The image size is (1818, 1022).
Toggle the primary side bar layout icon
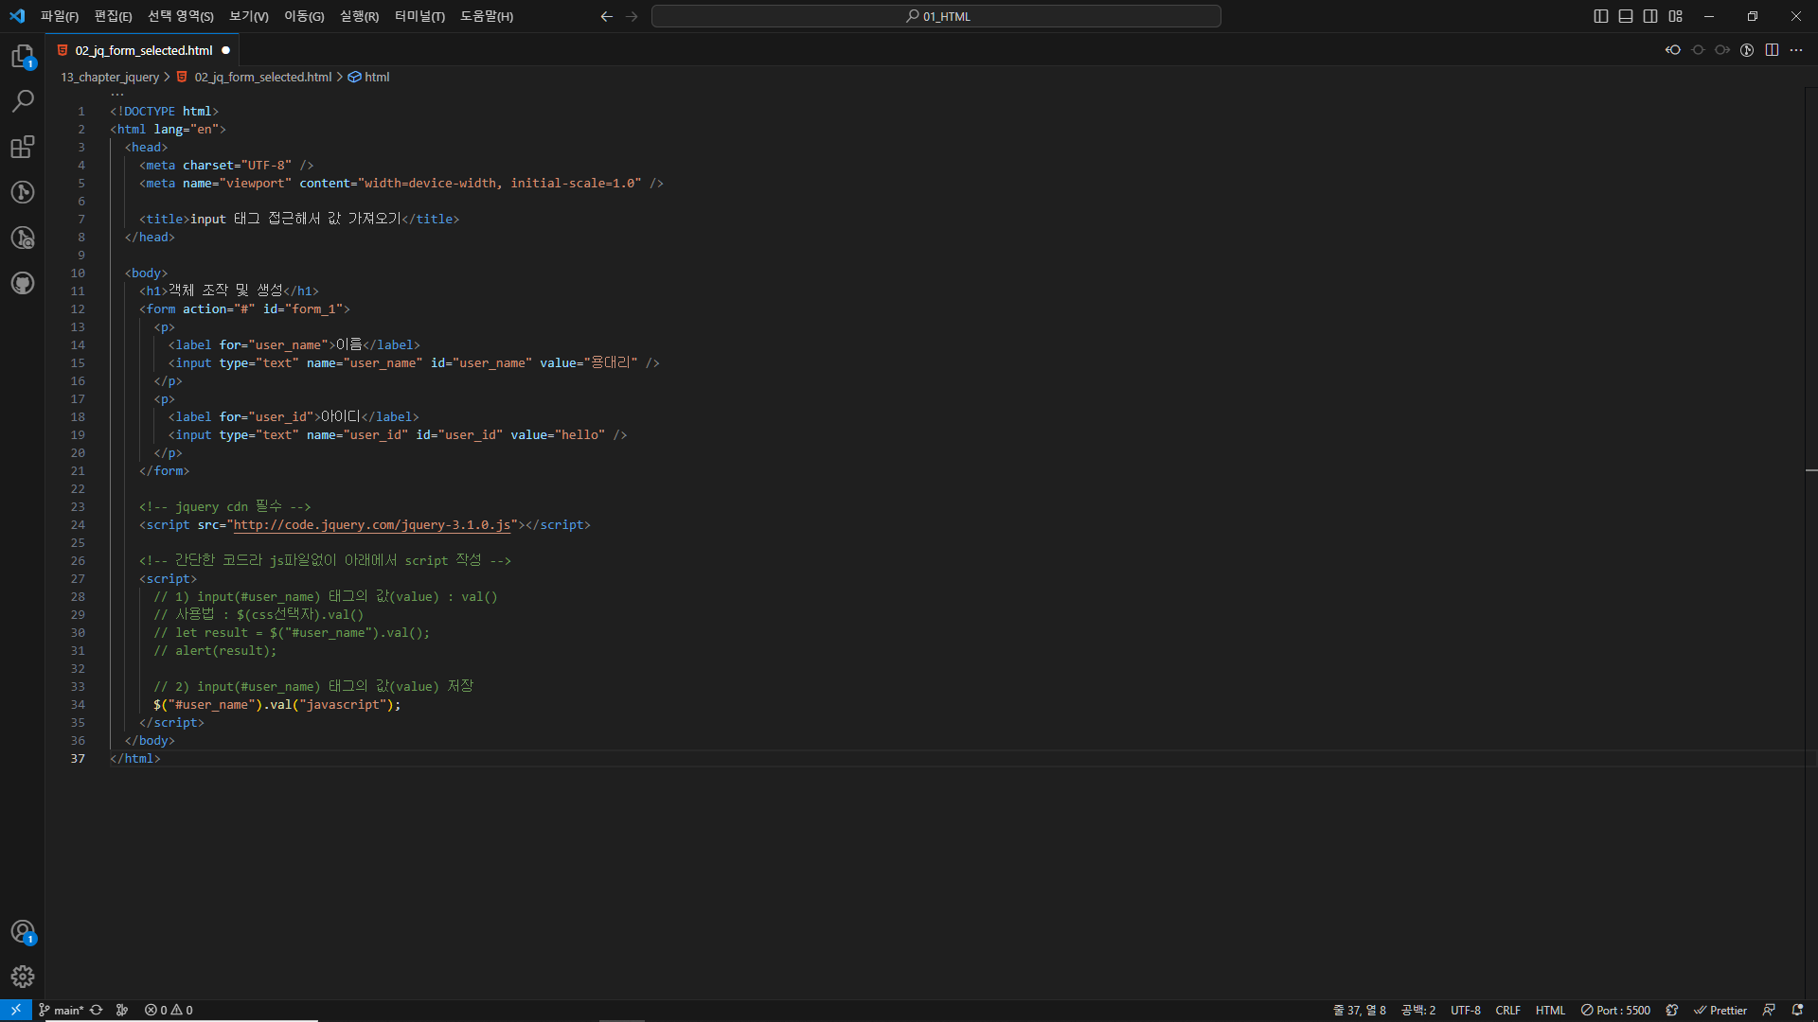[1601, 16]
